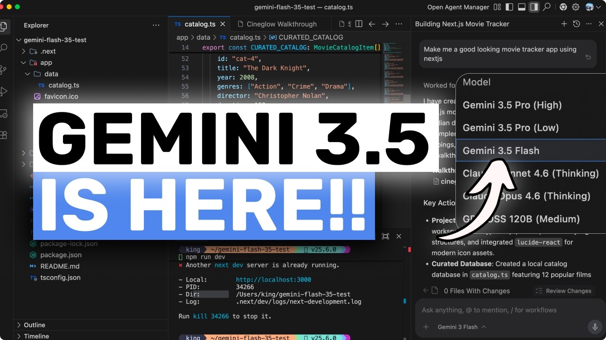Select Claude Sonnet 4.6 (Thinking) model

pos(531,173)
